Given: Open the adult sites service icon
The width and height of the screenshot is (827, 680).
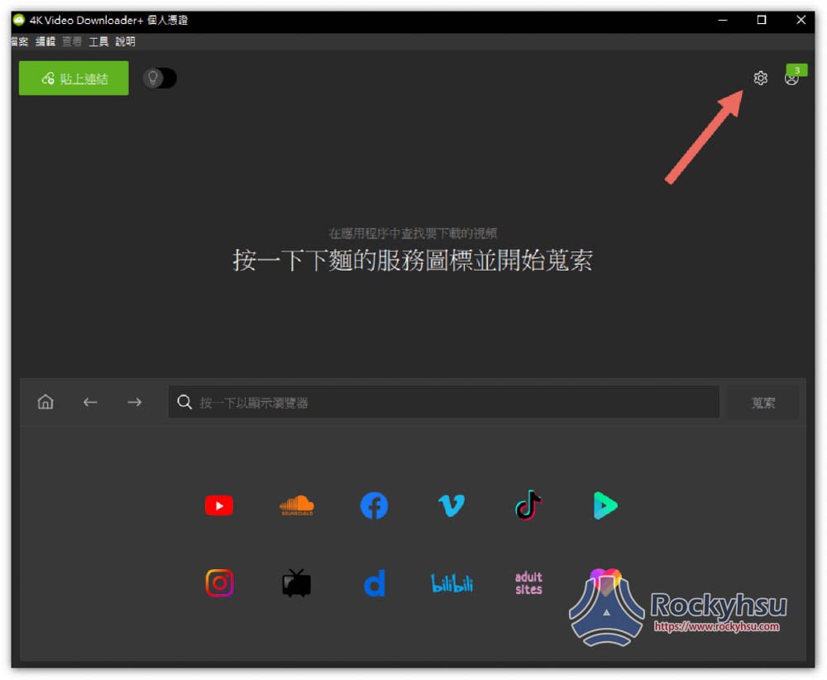Looking at the screenshot, I should pyautogui.click(x=528, y=583).
